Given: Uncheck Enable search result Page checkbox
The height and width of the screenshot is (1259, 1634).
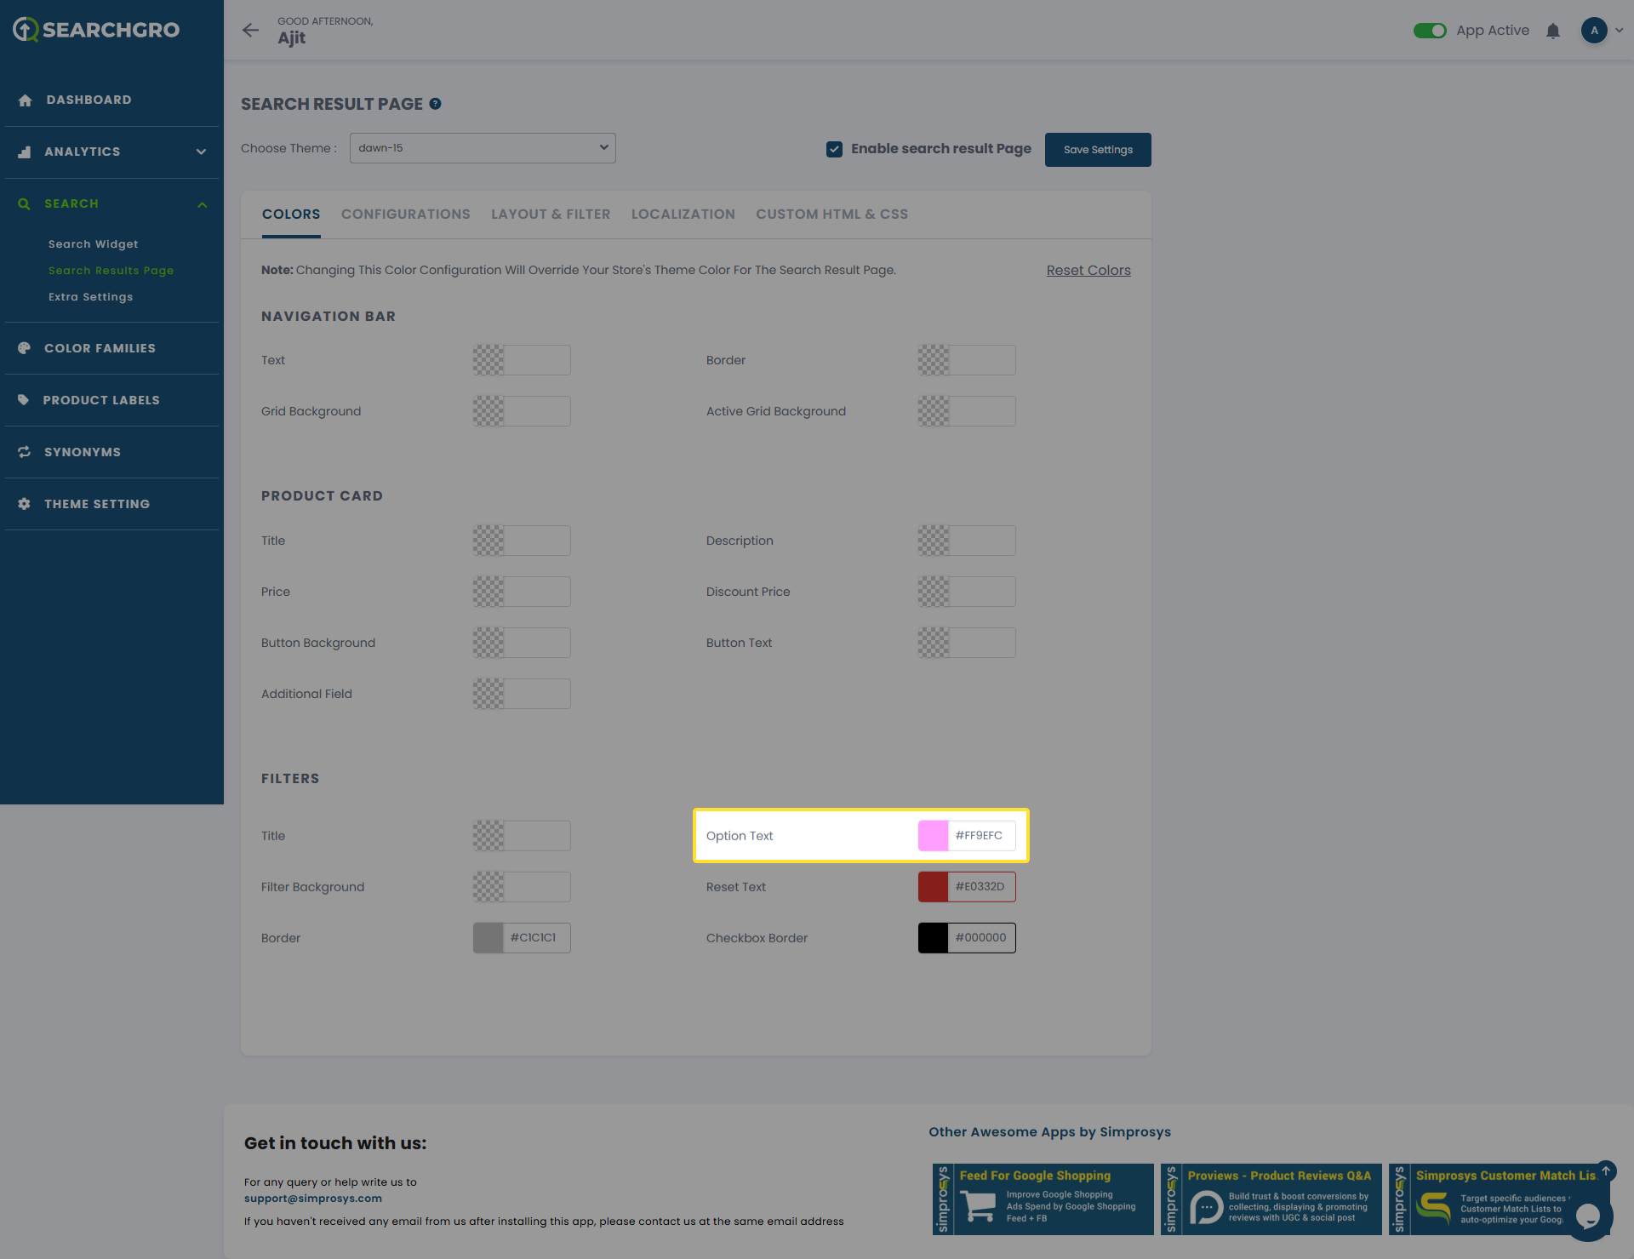Looking at the screenshot, I should [834, 149].
